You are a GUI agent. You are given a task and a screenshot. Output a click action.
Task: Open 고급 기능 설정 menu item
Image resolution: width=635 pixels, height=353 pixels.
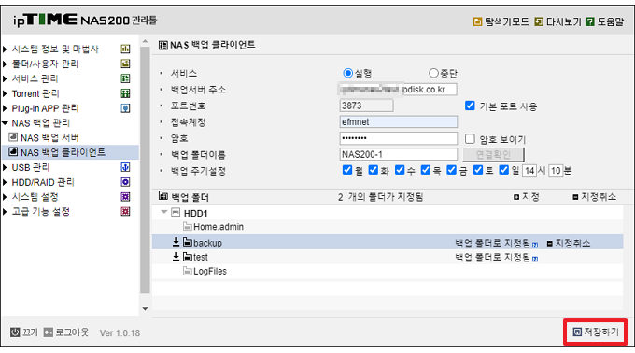pos(40,211)
